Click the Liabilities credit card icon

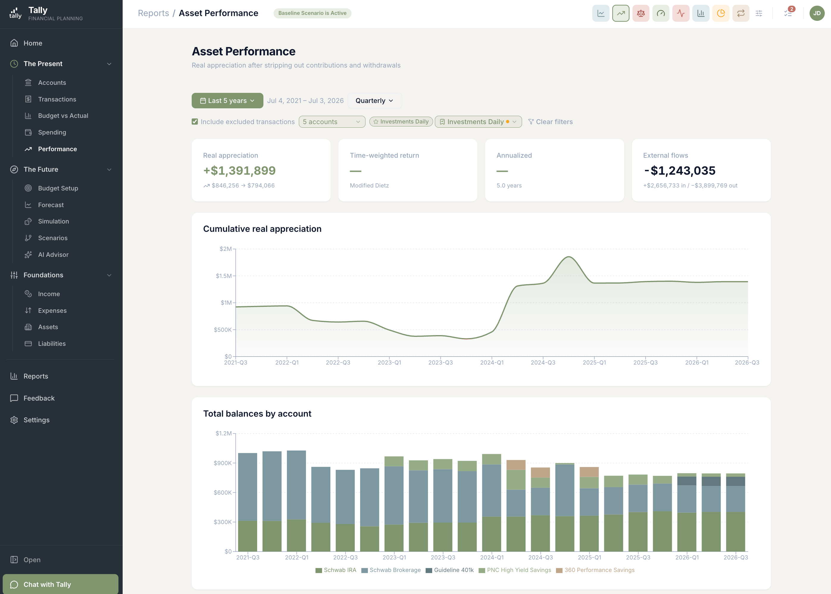pos(28,344)
